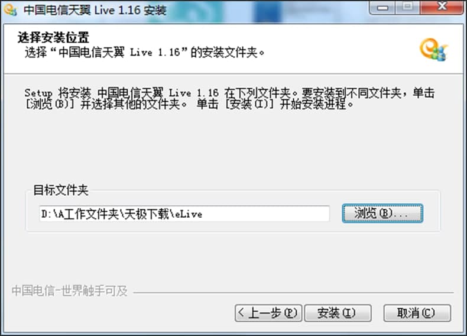467x336 pixels.
Task: Start installation with the 安装(I) button
Action: [338, 313]
